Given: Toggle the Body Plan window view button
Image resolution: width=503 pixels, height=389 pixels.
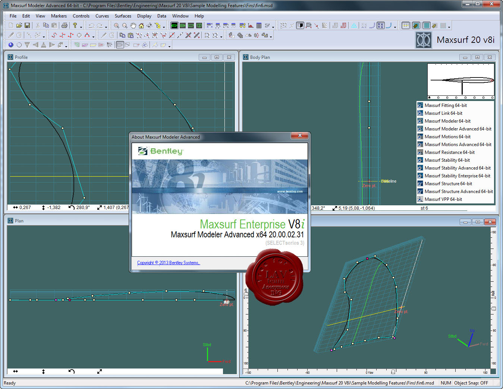Looking at the screenshot, I should click(199, 25).
